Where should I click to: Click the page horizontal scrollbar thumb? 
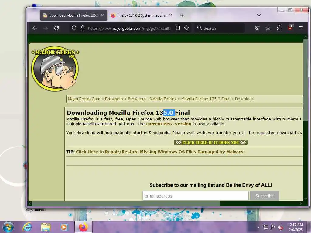(126, 204)
